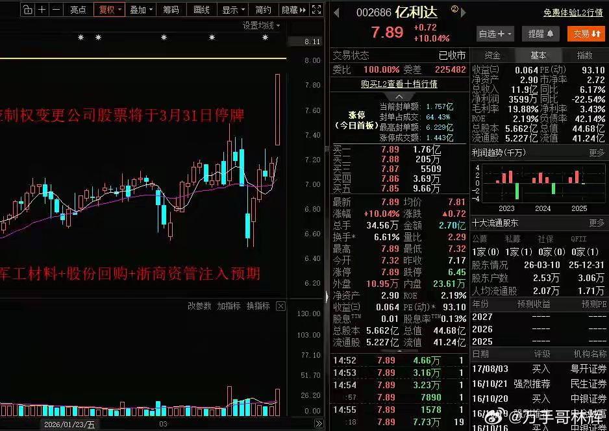
Task: Select the 画线 drawing tool
Action: [201, 10]
